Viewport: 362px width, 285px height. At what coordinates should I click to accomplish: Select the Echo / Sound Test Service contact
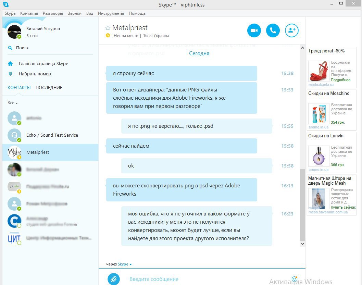coord(50,135)
